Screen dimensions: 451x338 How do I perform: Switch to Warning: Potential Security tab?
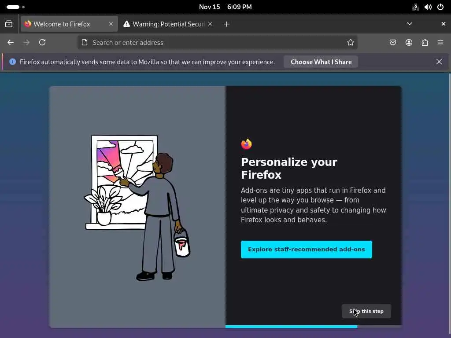(168, 24)
